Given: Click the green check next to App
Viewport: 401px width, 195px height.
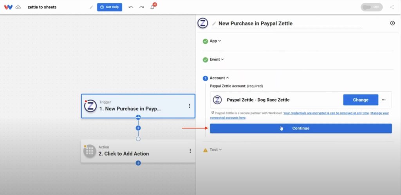Looking at the screenshot, I should point(205,41).
